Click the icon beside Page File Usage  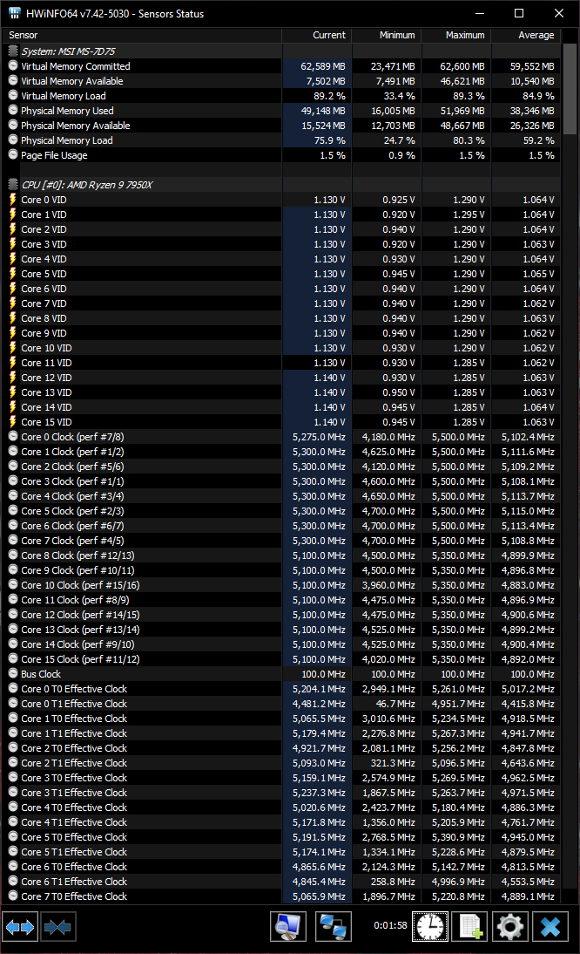[x=13, y=154]
